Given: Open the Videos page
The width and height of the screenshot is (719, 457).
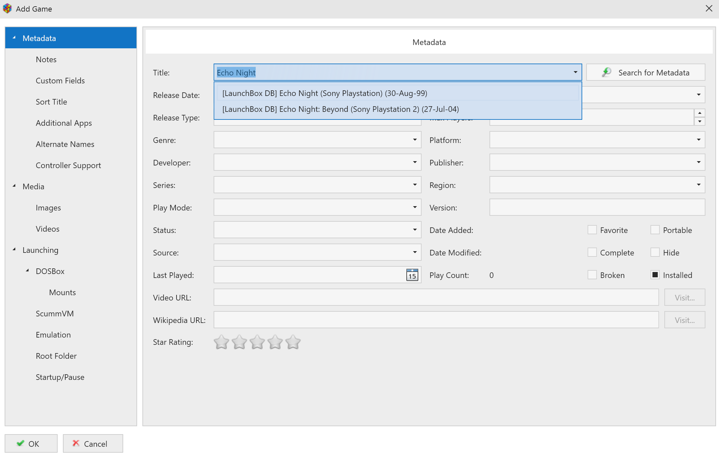Looking at the screenshot, I should (48, 229).
